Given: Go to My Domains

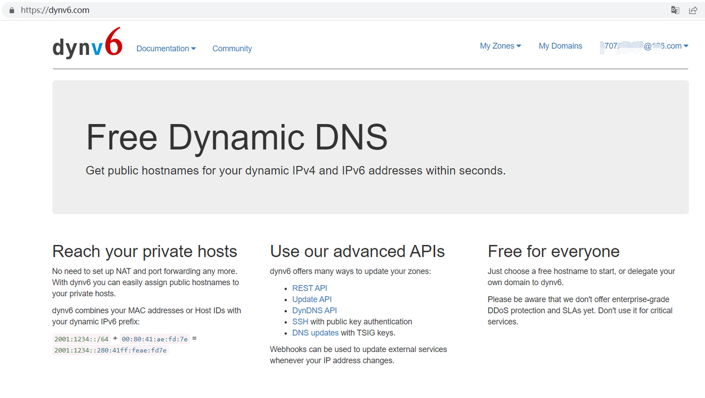Looking at the screenshot, I should click(x=560, y=45).
